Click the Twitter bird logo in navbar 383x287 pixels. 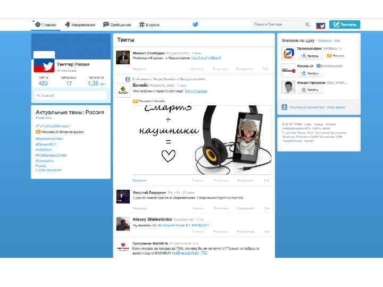point(195,24)
